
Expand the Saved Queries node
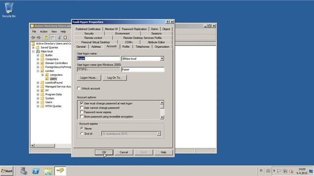coord(33,47)
